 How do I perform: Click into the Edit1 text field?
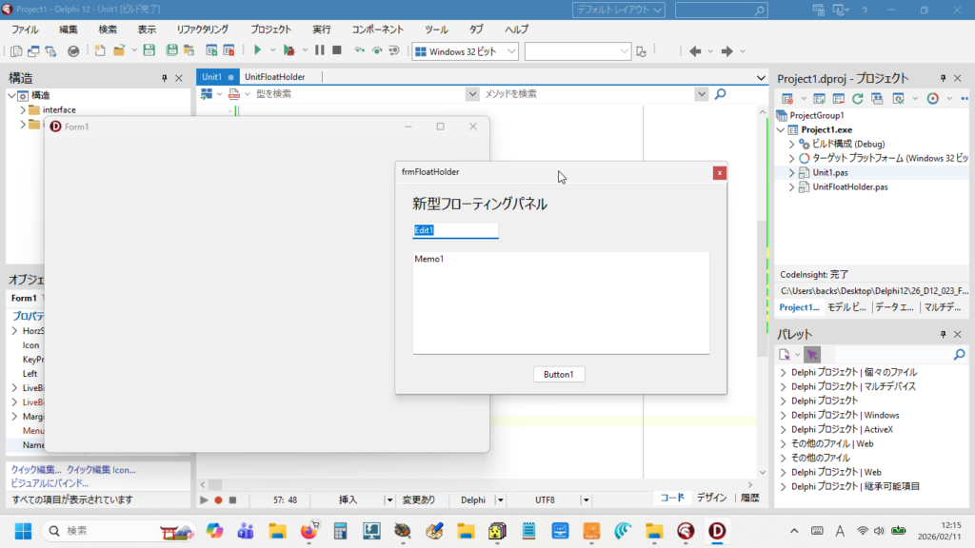[455, 230]
